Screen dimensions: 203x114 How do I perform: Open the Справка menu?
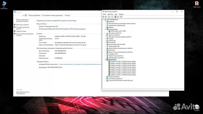pyautogui.click(x=121, y=14)
